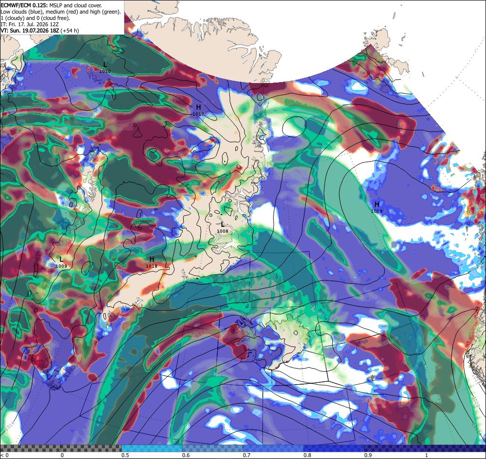Click the legend label '< 0'
This screenshot has height=459, width=486.
click(x=4, y=455)
